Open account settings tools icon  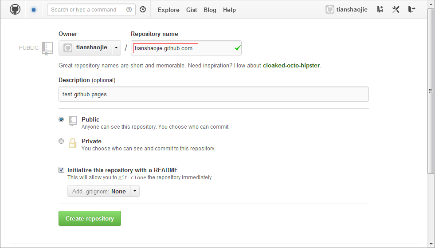coord(396,9)
